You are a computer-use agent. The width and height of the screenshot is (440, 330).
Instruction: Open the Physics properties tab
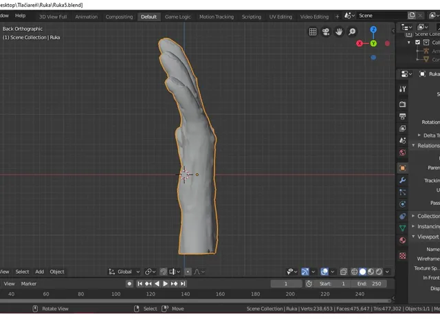pyautogui.click(x=402, y=204)
